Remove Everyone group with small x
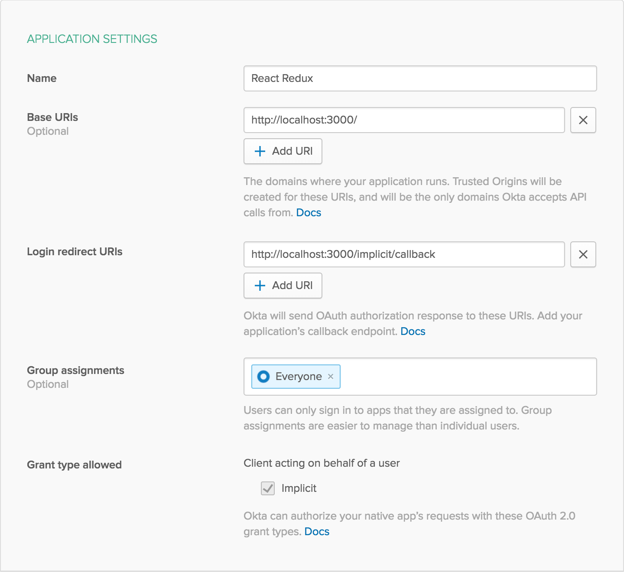The height and width of the screenshot is (572, 624). point(331,377)
